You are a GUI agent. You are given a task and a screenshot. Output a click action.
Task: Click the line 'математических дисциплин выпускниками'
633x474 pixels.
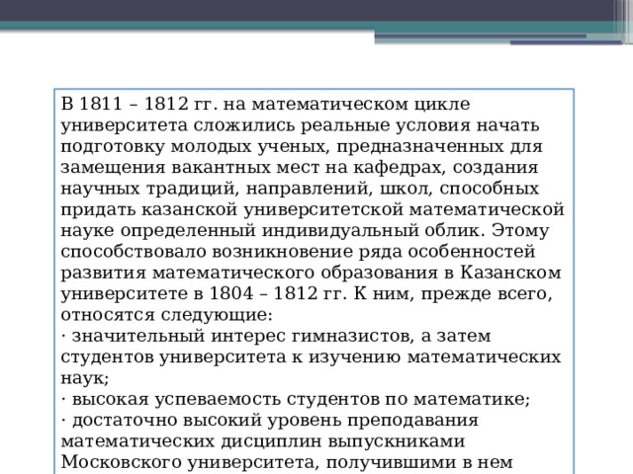(x=263, y=441)
